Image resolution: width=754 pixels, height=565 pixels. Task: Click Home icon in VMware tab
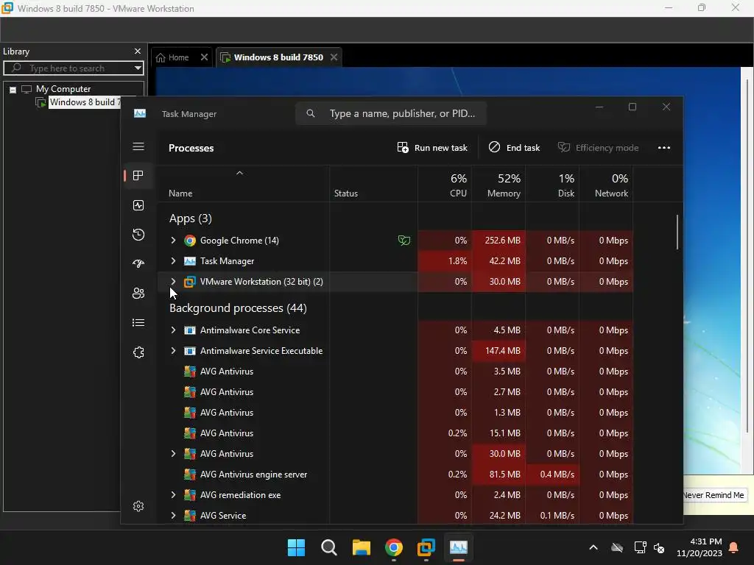point(161,57)
